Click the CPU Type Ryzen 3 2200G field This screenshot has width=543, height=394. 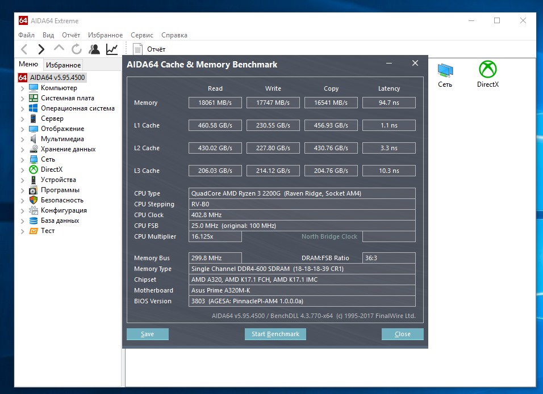302,193
